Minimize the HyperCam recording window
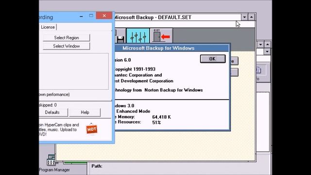This screenshot has height=175, width=311. click(x=81, y=16)
